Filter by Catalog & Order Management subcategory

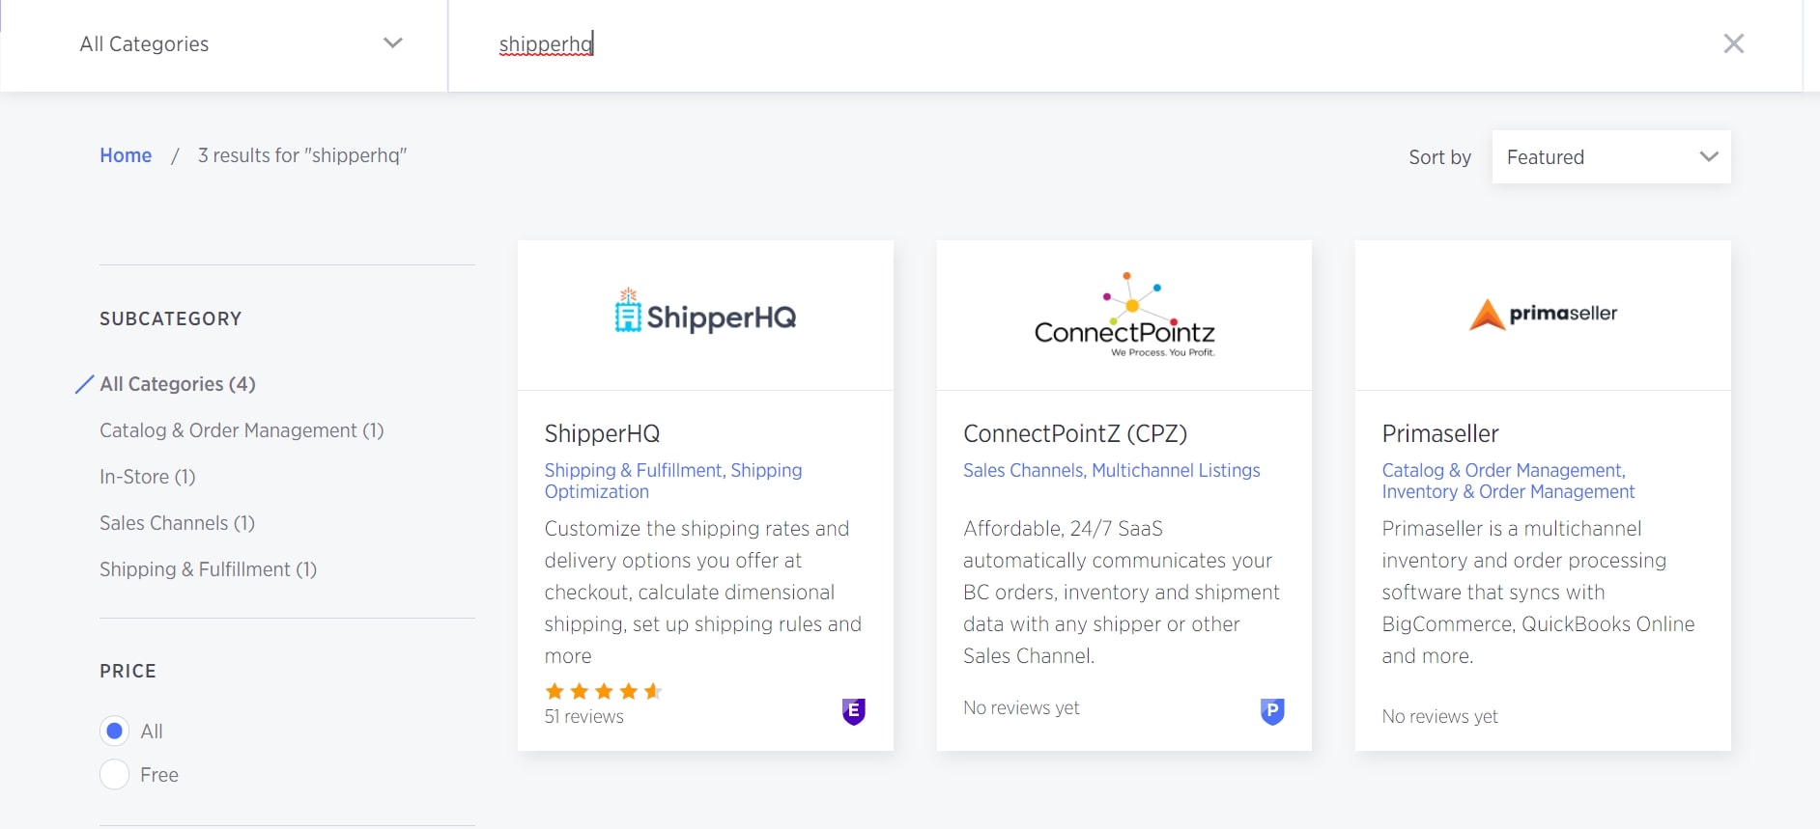point(242,430)
